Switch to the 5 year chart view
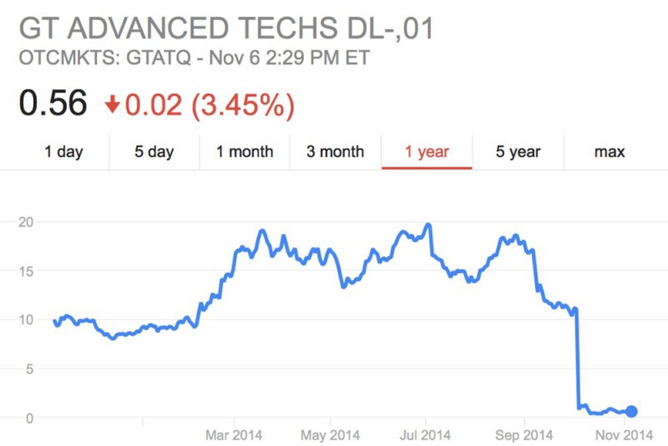Screen dimensions: 668x446 (517, 152)
